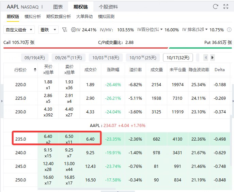Switch to the 图表 tab
The image size is (234, 192).
(x=58, y=7)
